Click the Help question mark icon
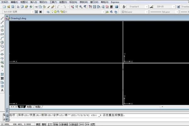Screen dimensions: 189x126 coord(117,7)
